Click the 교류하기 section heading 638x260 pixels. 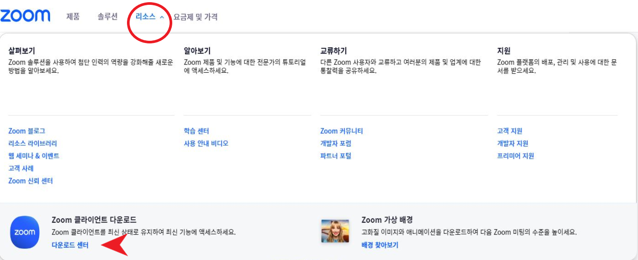click(x=333, y=51)
